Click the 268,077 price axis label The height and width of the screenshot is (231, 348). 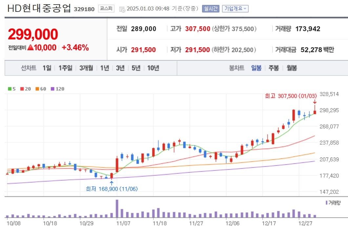coord(329,127)
